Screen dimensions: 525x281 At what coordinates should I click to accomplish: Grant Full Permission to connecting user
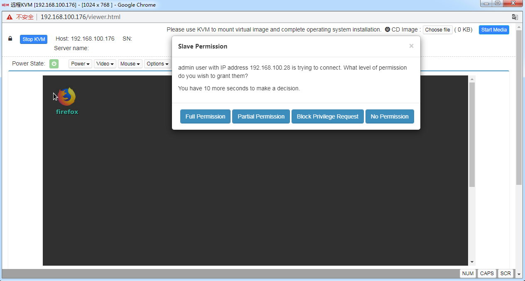(205, 116)
